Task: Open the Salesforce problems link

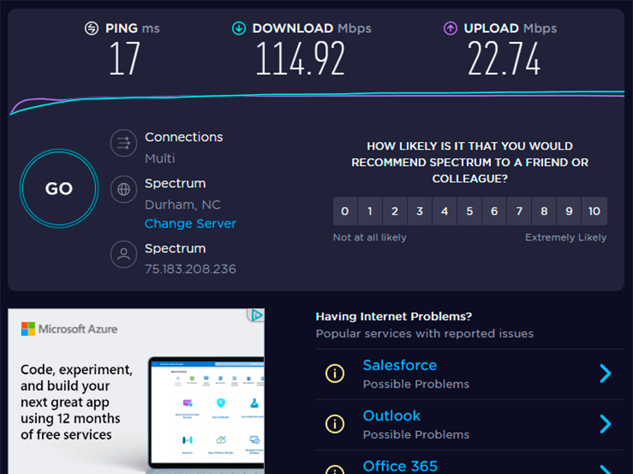Action: click(x=399, y=365)
